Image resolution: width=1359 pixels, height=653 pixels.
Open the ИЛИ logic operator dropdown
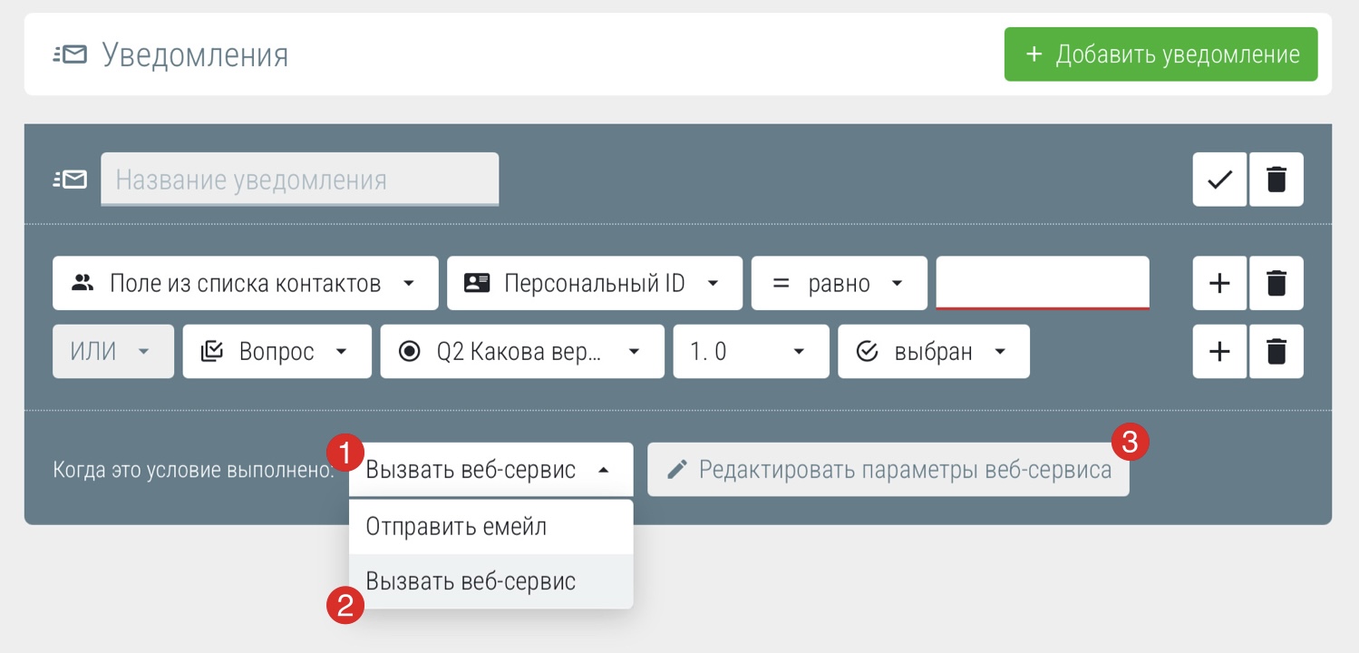click(x=113, y=351)
